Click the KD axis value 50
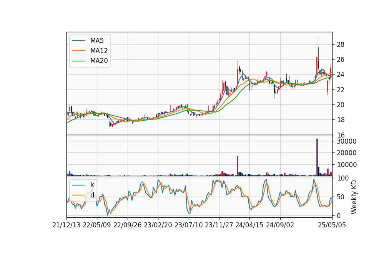The width and height of the screenshot is (369, 265). click(340, 197)
